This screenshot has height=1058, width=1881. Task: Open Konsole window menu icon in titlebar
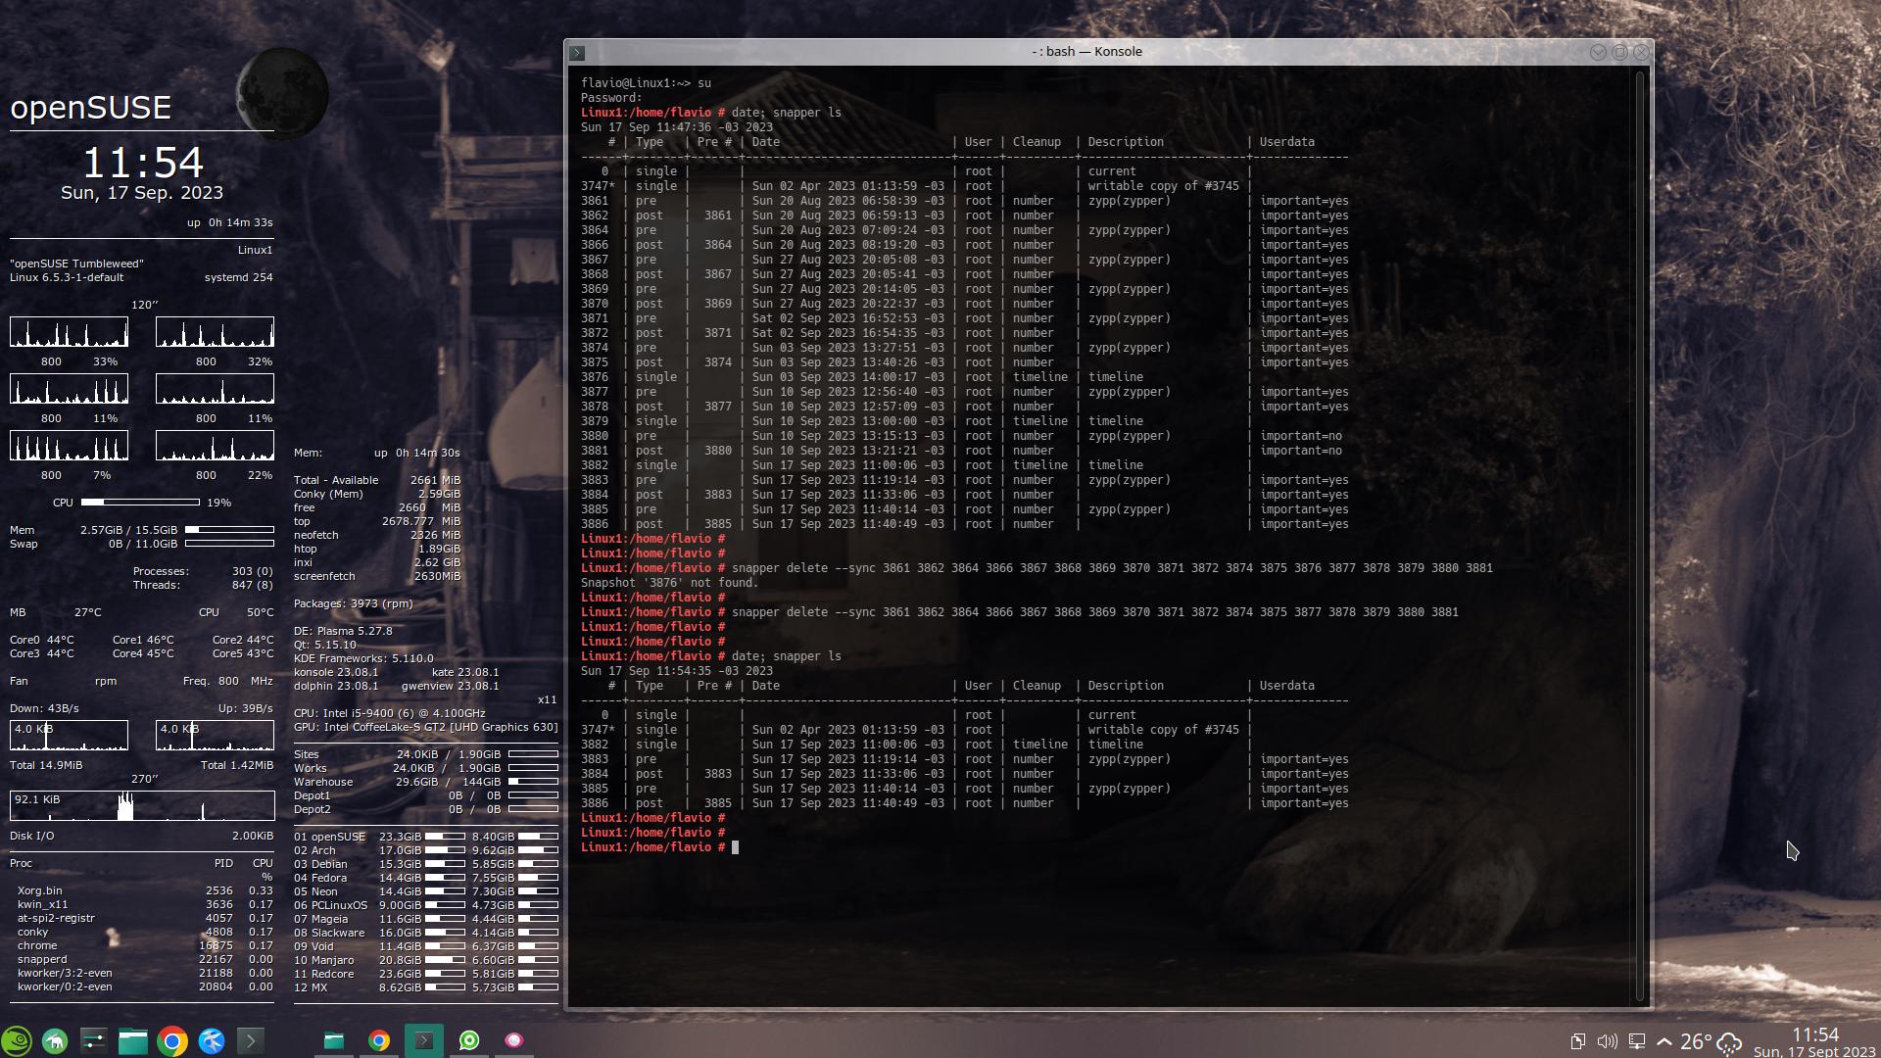pos(578,53)
